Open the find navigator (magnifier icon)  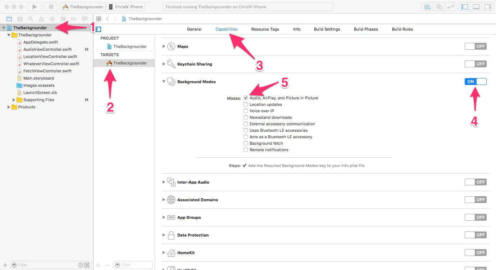[x=31, y=19]
